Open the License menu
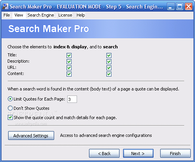 pos(65,15)
